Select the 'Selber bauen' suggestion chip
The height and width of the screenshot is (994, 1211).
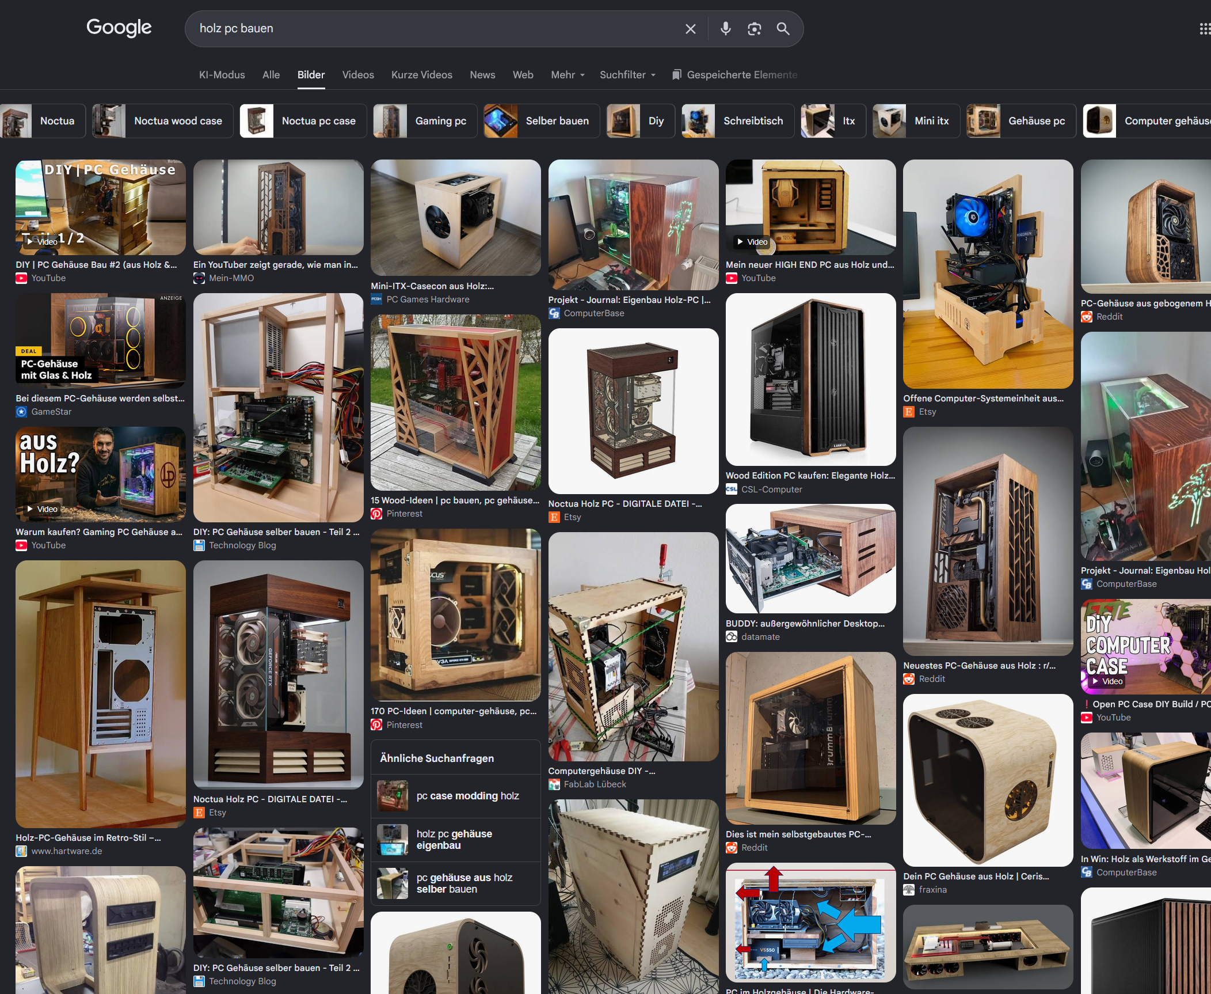542,121
